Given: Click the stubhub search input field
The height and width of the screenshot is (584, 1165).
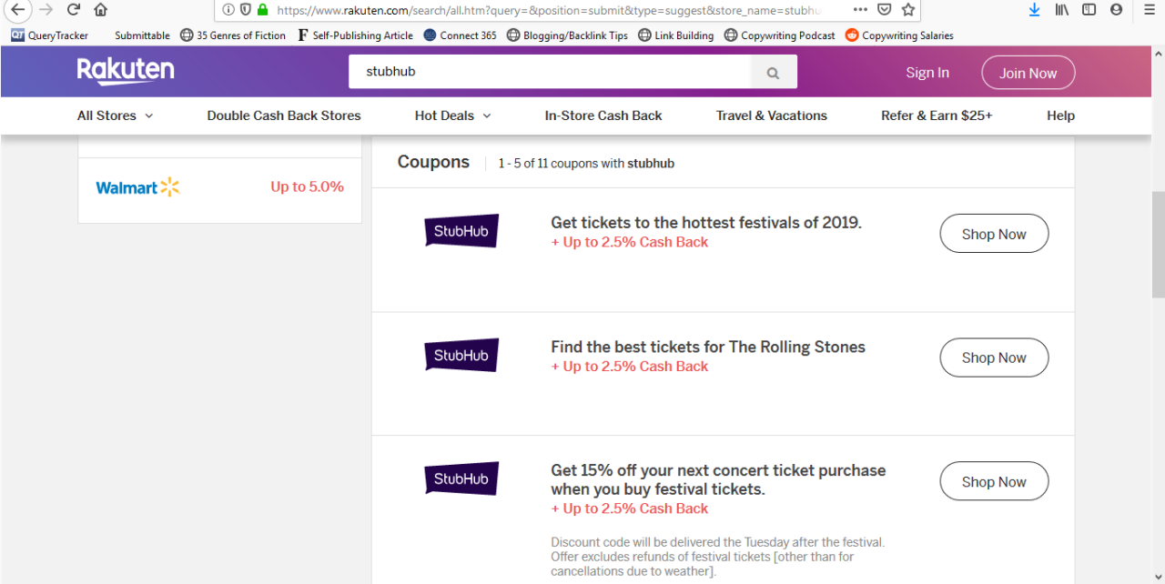Looking at the screenshot, I should [x=549, y=72].
